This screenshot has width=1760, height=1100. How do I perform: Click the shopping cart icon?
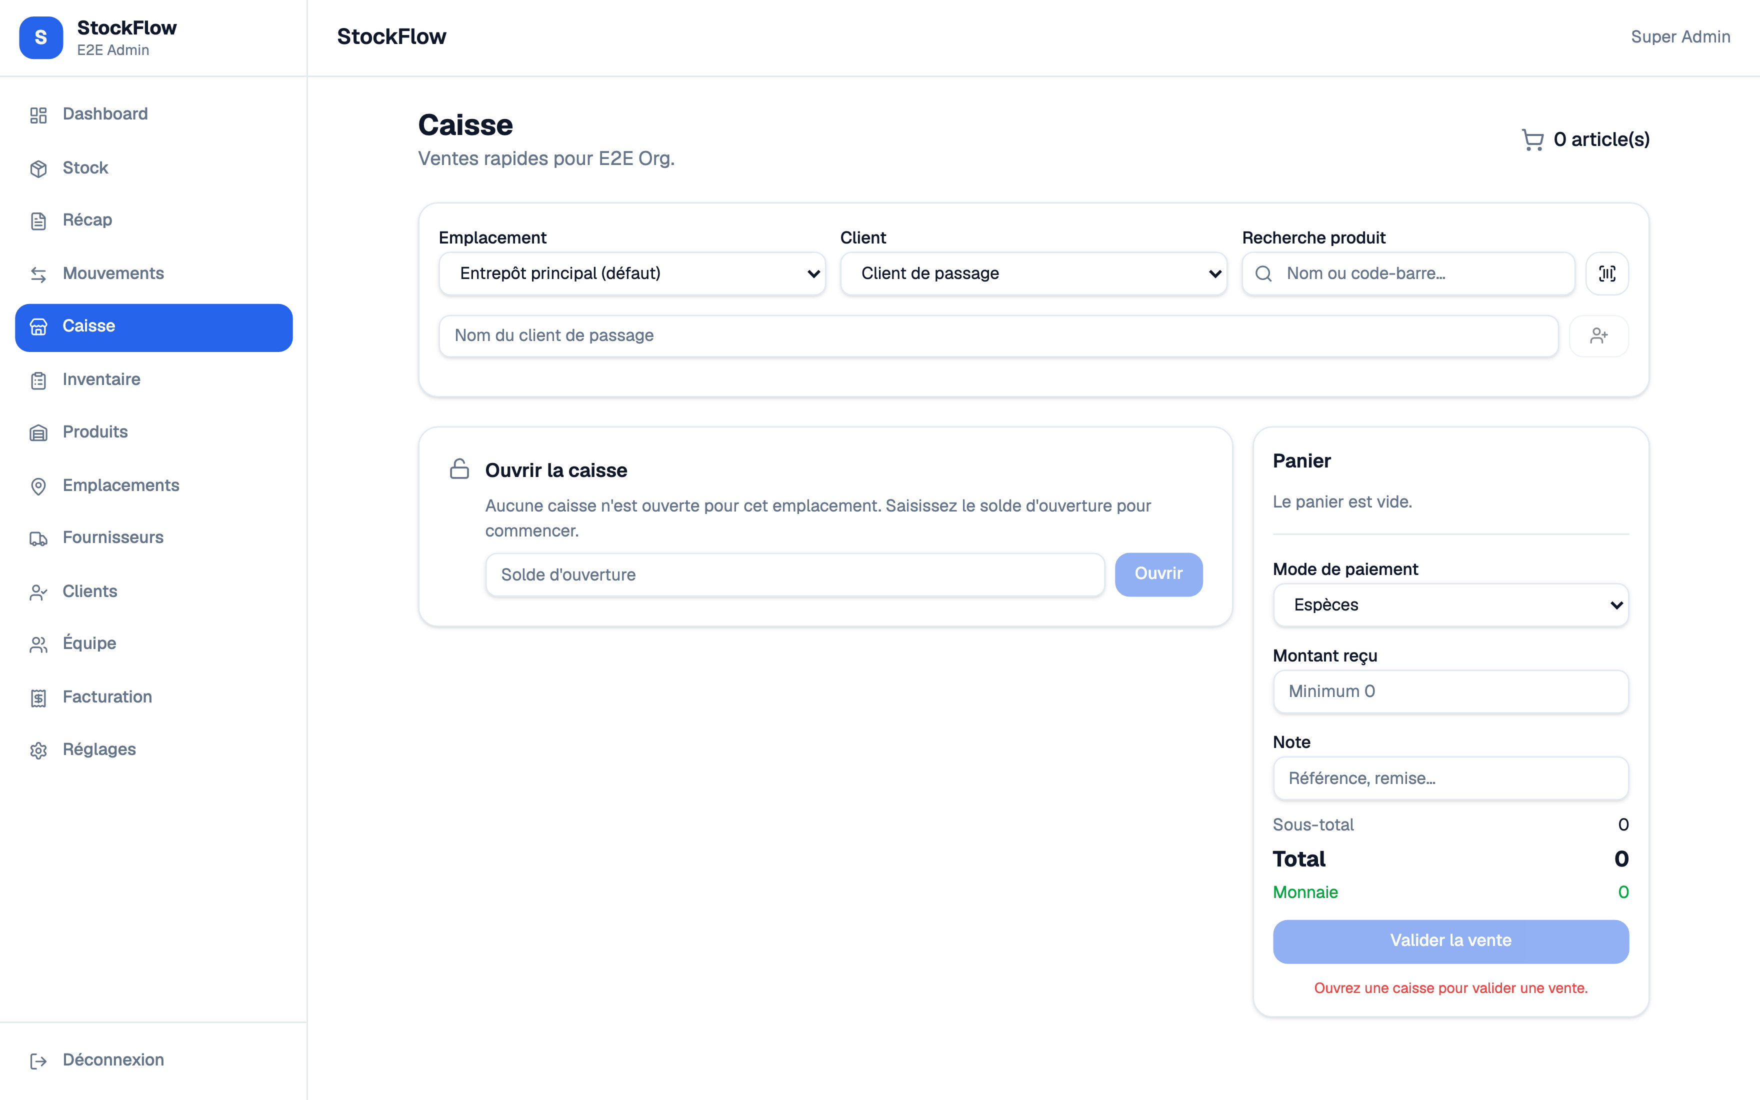coord(1532,139)
